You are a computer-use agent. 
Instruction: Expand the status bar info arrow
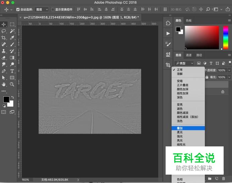coord(78,180)
